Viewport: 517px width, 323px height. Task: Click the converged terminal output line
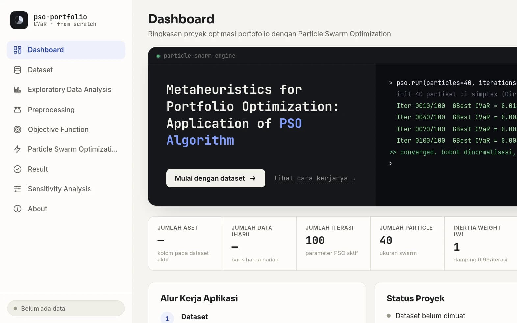click(x=453, y=152)
